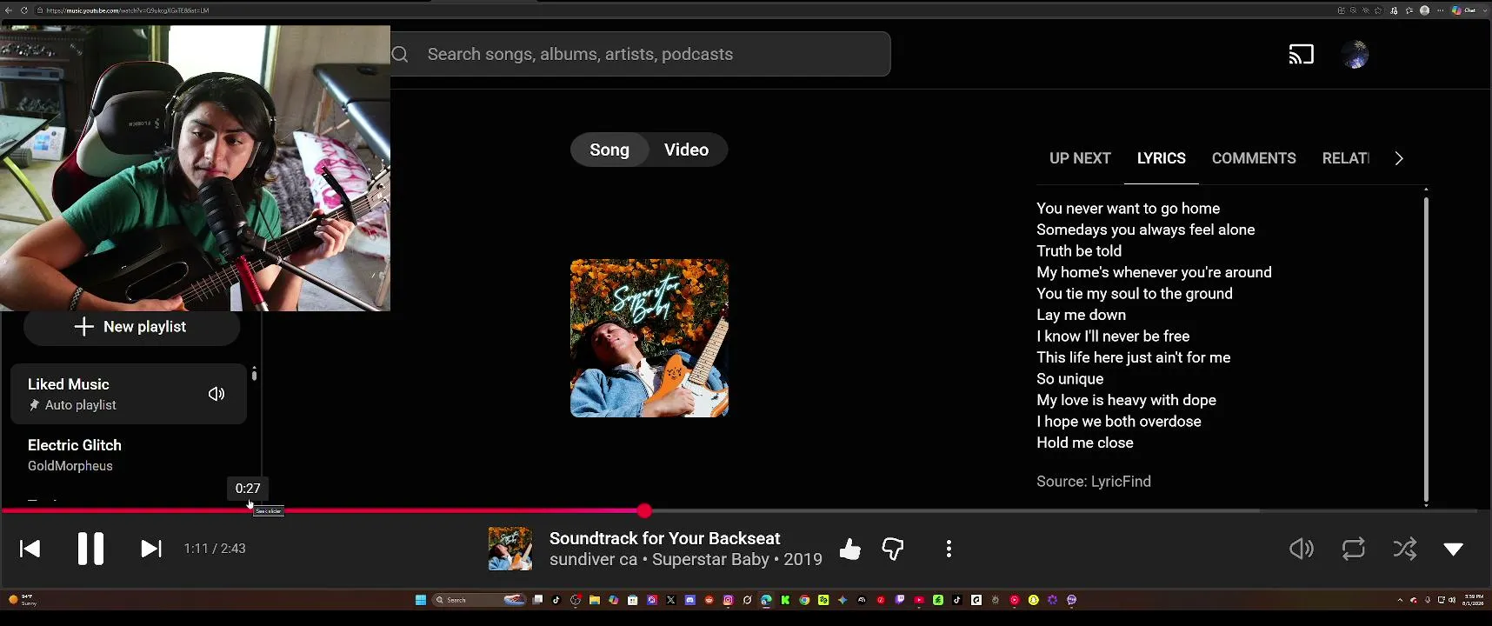This screenshot has width=1492, height=626.
Task: Open the weather widget on the taskbar
Action: [x=23, y=600]
